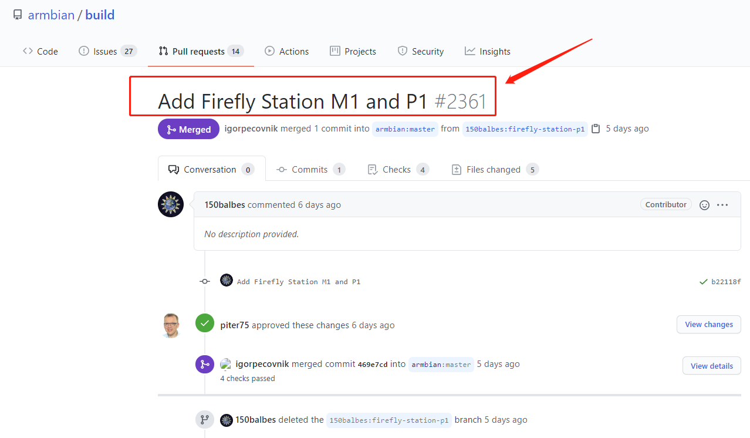Open 150balbes link in branch deleted event
The height and width of the screenshot is (438, 750).
click(x=255, y=420)
